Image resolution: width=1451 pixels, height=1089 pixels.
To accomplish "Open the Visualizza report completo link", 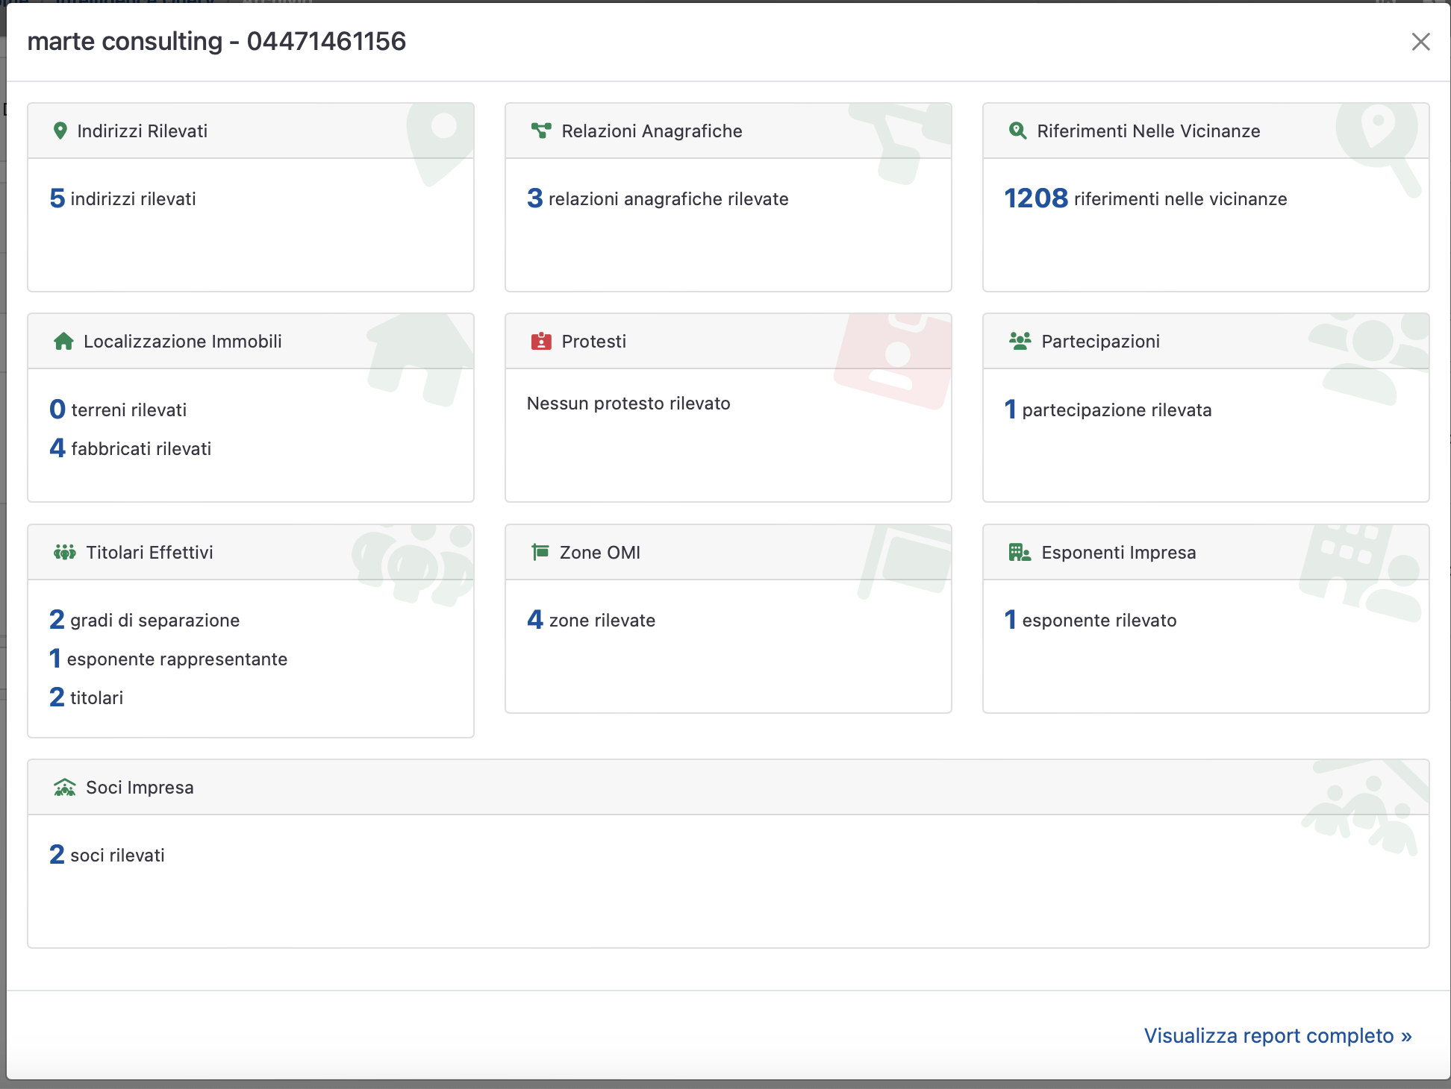I will tap(1278, 1036).
